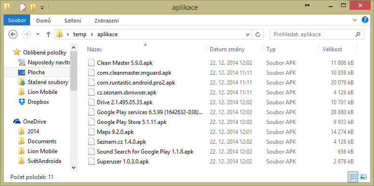Select cz.seznam.sbrowser.apk file
The height and width of the screenshot is (186, 374).
(127, 93)
